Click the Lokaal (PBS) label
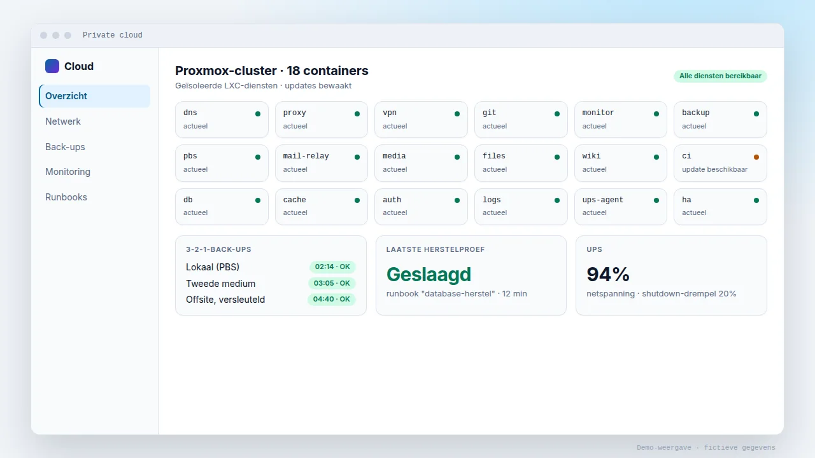Viewport: 815px width, 458px height. [x=213, y=267]
